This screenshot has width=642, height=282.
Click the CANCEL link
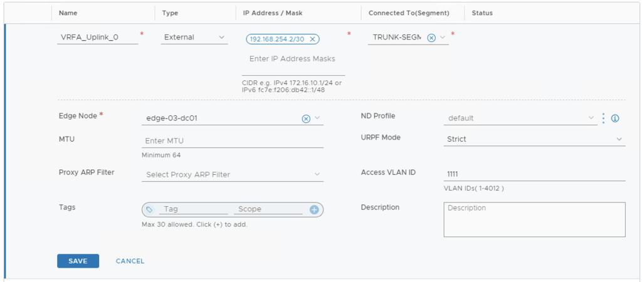[130, 261]
